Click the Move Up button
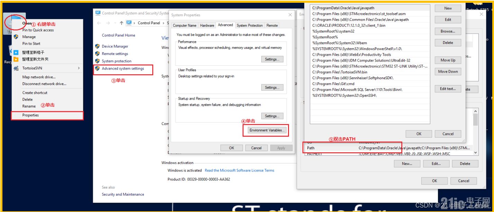The height and width of the screenshot is (212, 494). point(448,60)
